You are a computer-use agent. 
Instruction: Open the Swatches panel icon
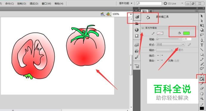(137, 24)
